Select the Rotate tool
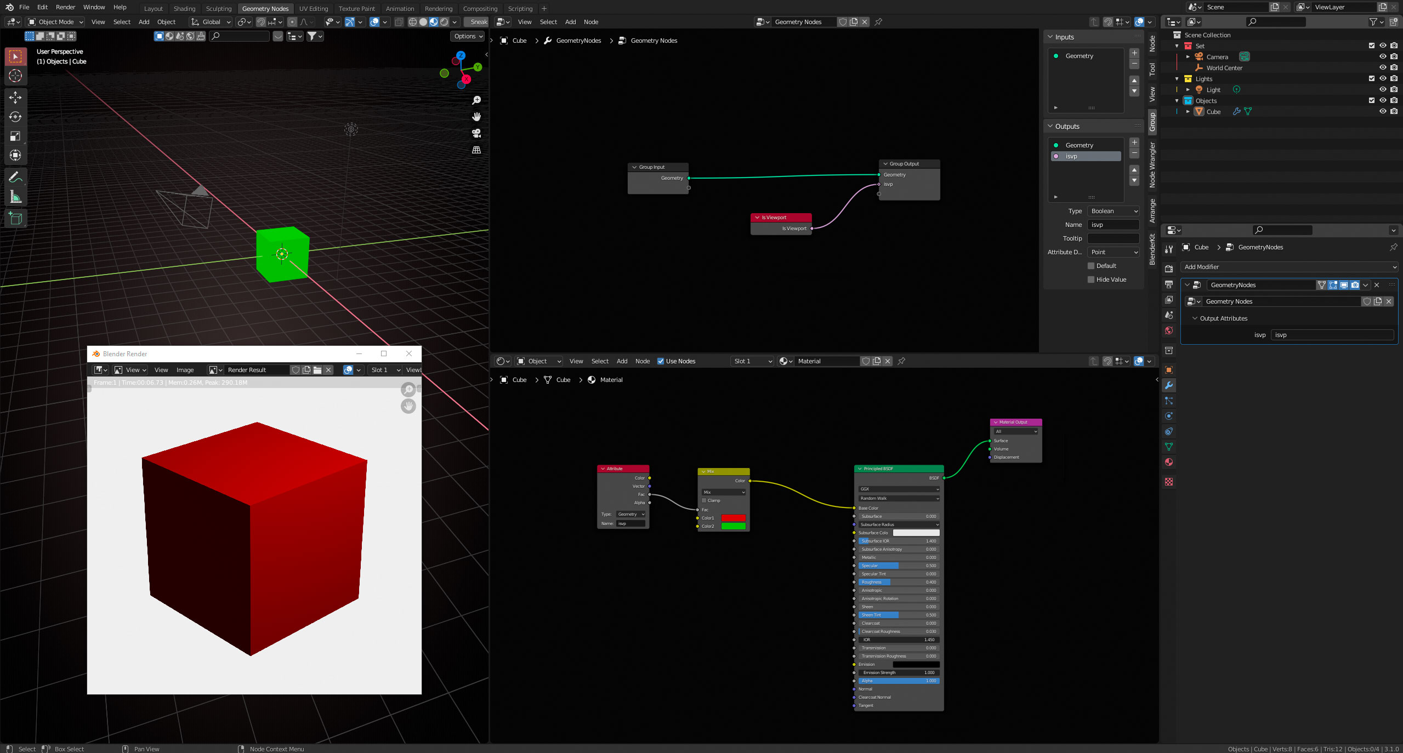Image resolution: width=1403 pixels, height=753 pixels. pos(15,117)
